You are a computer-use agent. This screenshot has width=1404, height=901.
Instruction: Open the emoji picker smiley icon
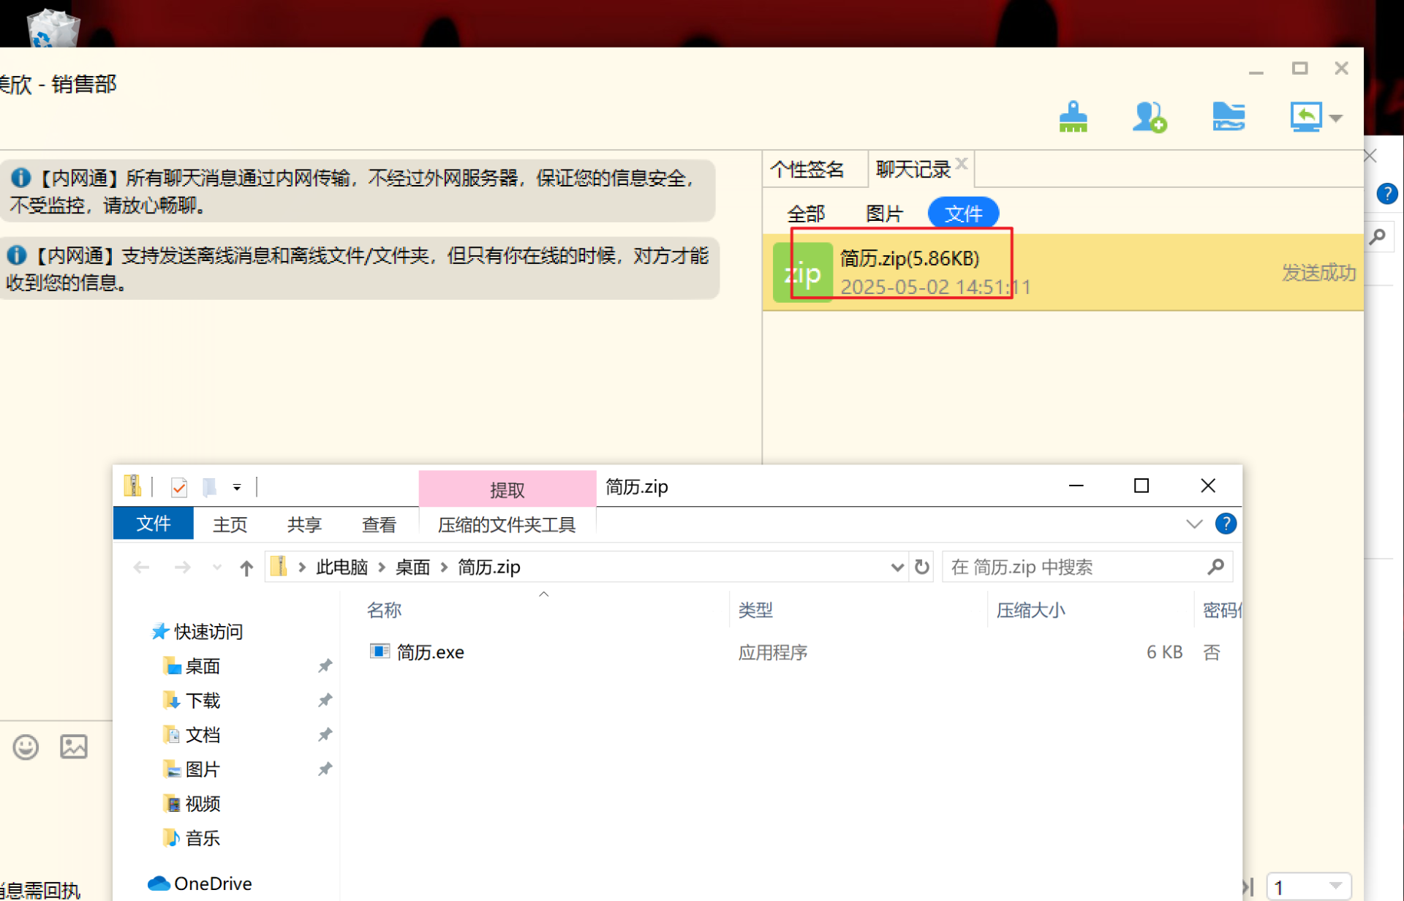(26, 747)
